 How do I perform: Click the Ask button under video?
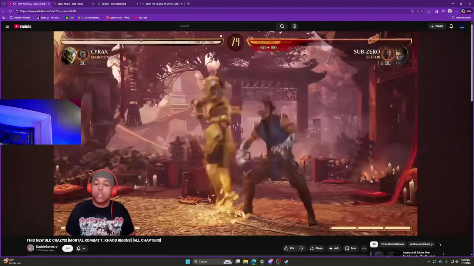pyautogui.click(x=334, y=248)
